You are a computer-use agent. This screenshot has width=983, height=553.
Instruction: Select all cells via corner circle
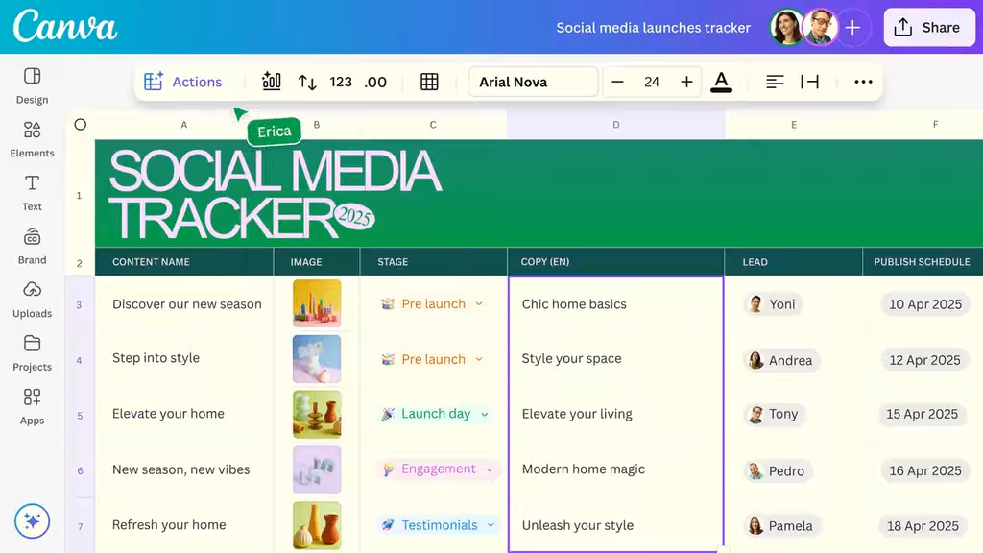click(81, 124)
